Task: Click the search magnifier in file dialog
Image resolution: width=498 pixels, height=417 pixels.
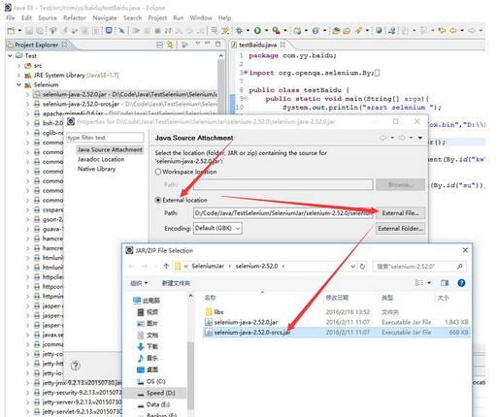Action: (x=460, y=267)
